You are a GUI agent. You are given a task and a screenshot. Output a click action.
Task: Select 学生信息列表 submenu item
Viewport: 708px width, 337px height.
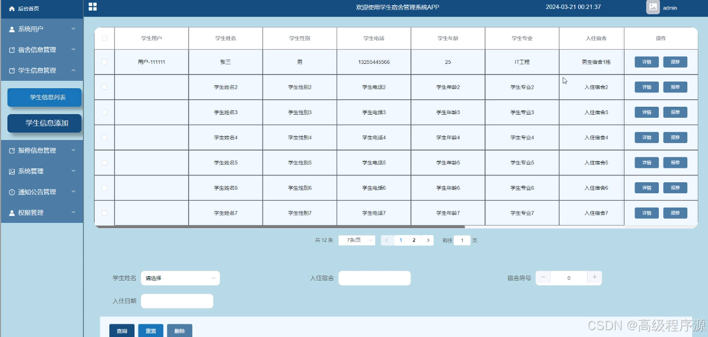44,98
